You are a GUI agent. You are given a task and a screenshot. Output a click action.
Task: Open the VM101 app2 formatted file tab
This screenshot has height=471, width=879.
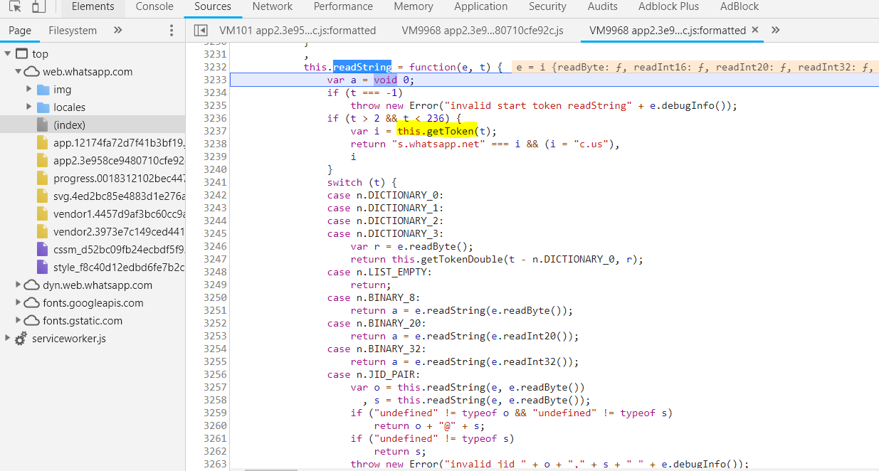298,31
